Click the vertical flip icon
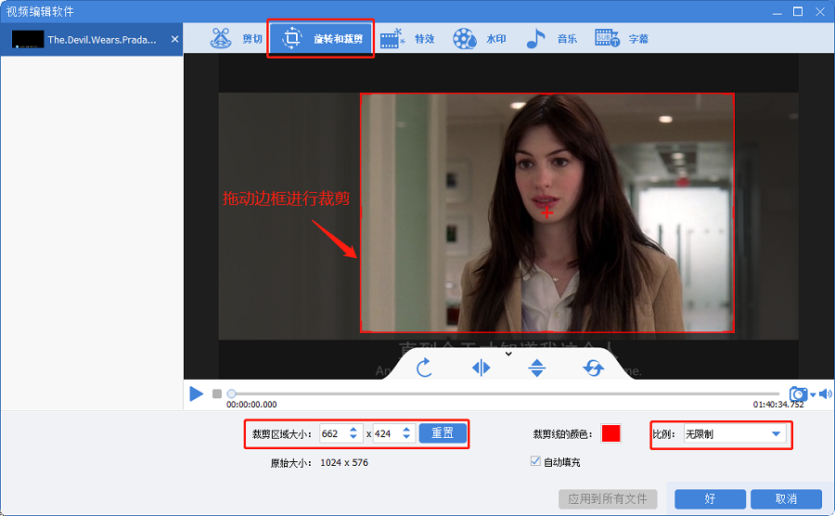This screenshot has width=835, height=516. [x=537, y=368]
